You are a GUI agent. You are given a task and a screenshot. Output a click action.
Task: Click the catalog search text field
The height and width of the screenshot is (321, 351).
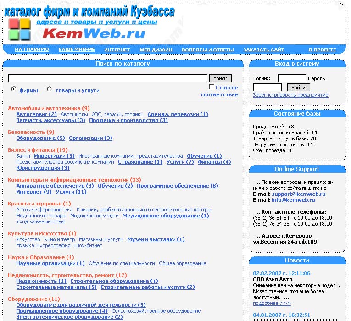coord(108,78)
